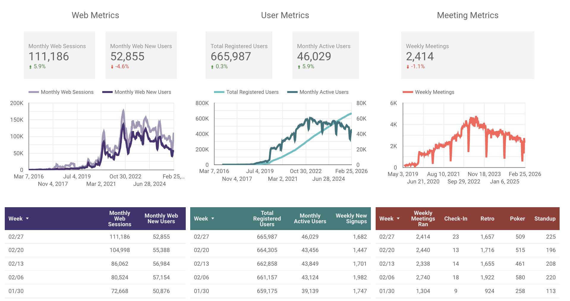This screenshot has width=570, height=301.
Task: Click the Retro column header in the Meeting table
Action: [487, 219]
